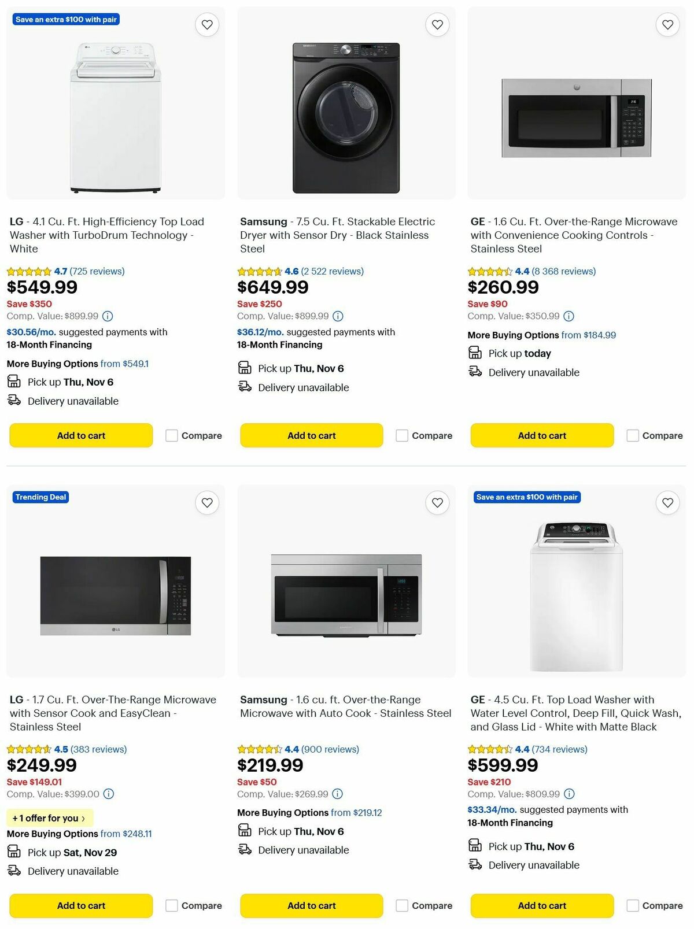
Task: Favorite the GE 4.5 Cu. Ft. washer
Action: 667,503
